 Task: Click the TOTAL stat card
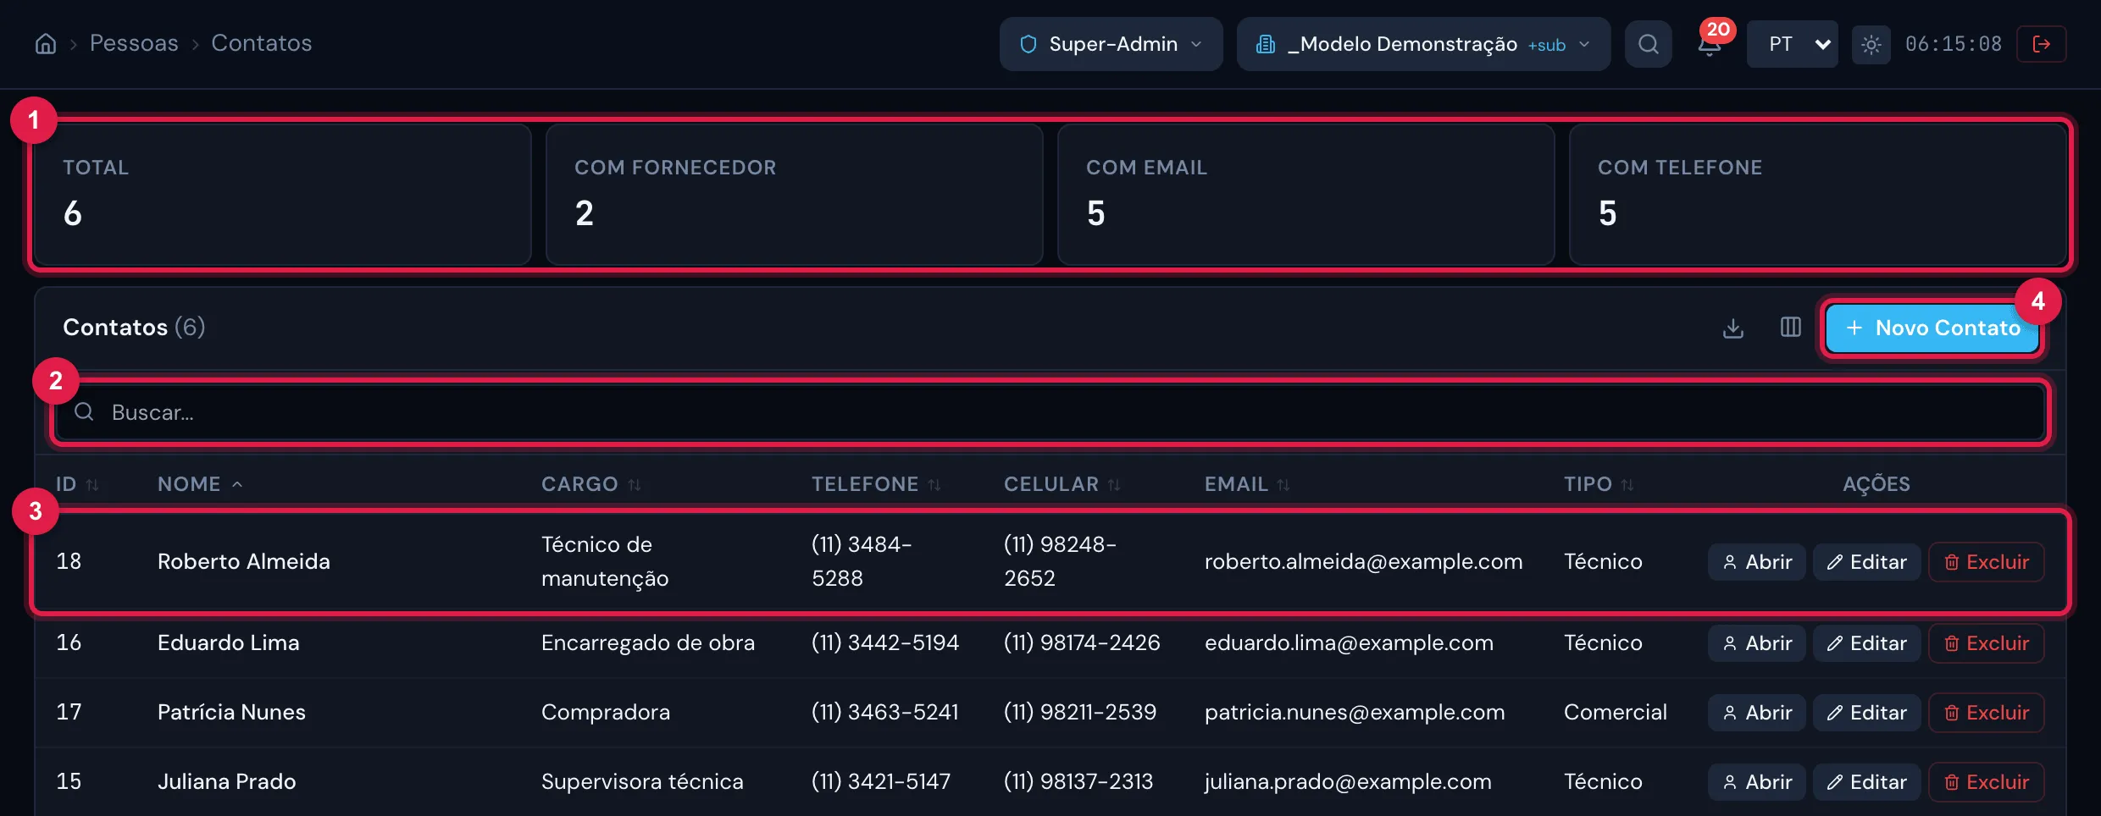pyautogui.click(x=283, y=195)
